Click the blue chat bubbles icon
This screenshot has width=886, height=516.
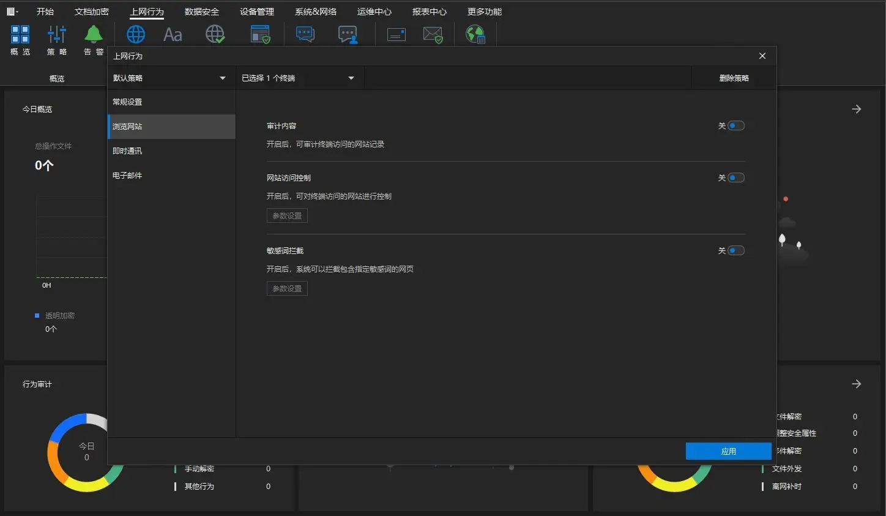click(305, 34)
